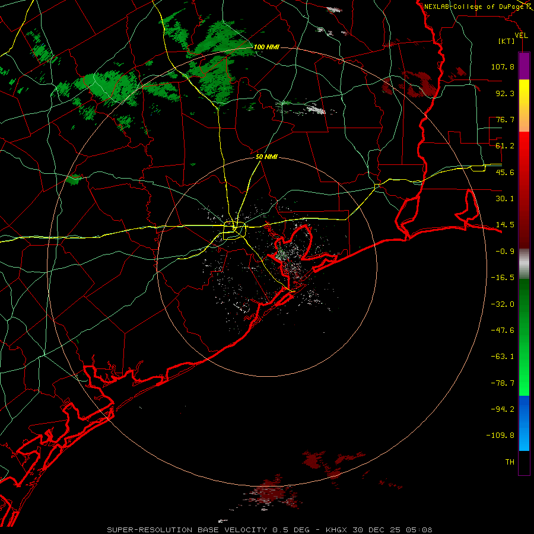
Task: Click the 50 NMI range ring label
Action: (266, 157)
